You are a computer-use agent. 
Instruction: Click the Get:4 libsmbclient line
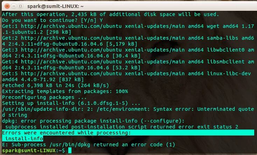[128, 62]
